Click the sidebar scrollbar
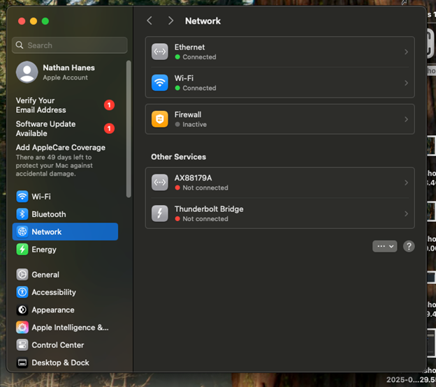This screenshot has height=387, width=436. [129, 129]
